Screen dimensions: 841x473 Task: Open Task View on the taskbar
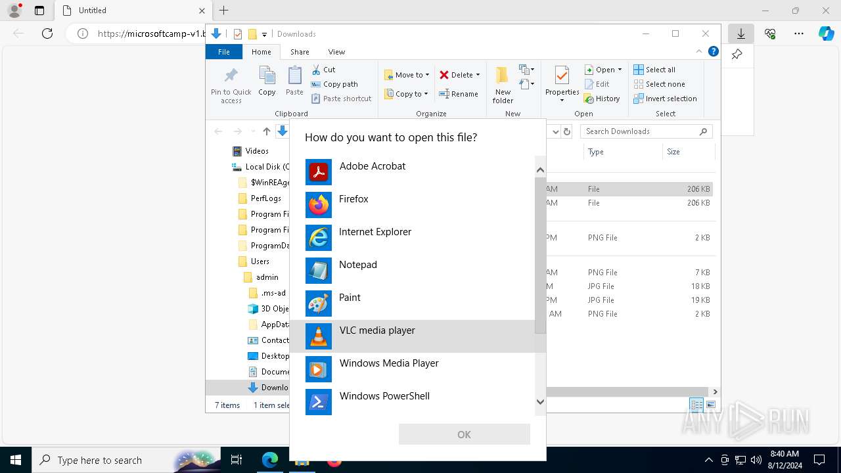point(237,460)
